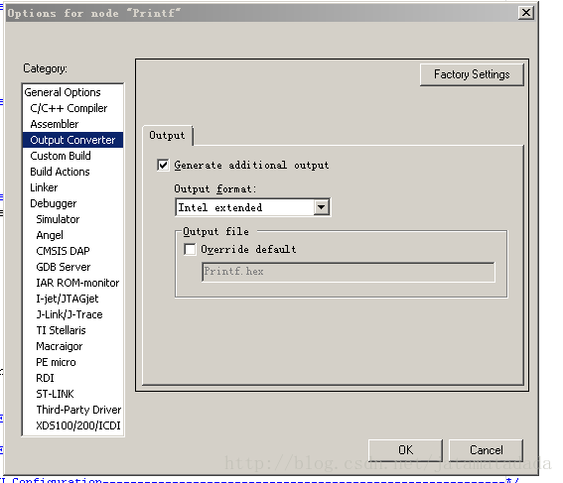Switch to the Output tab
Screen dimensions: 563x483
[x=168, y=136]
